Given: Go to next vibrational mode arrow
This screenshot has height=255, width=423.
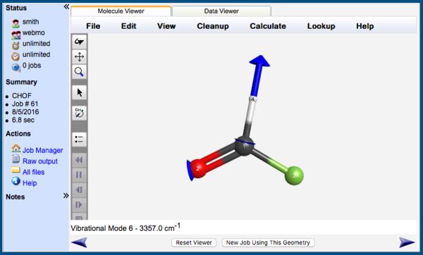Looking at the screenshot, I should [407, 242].
